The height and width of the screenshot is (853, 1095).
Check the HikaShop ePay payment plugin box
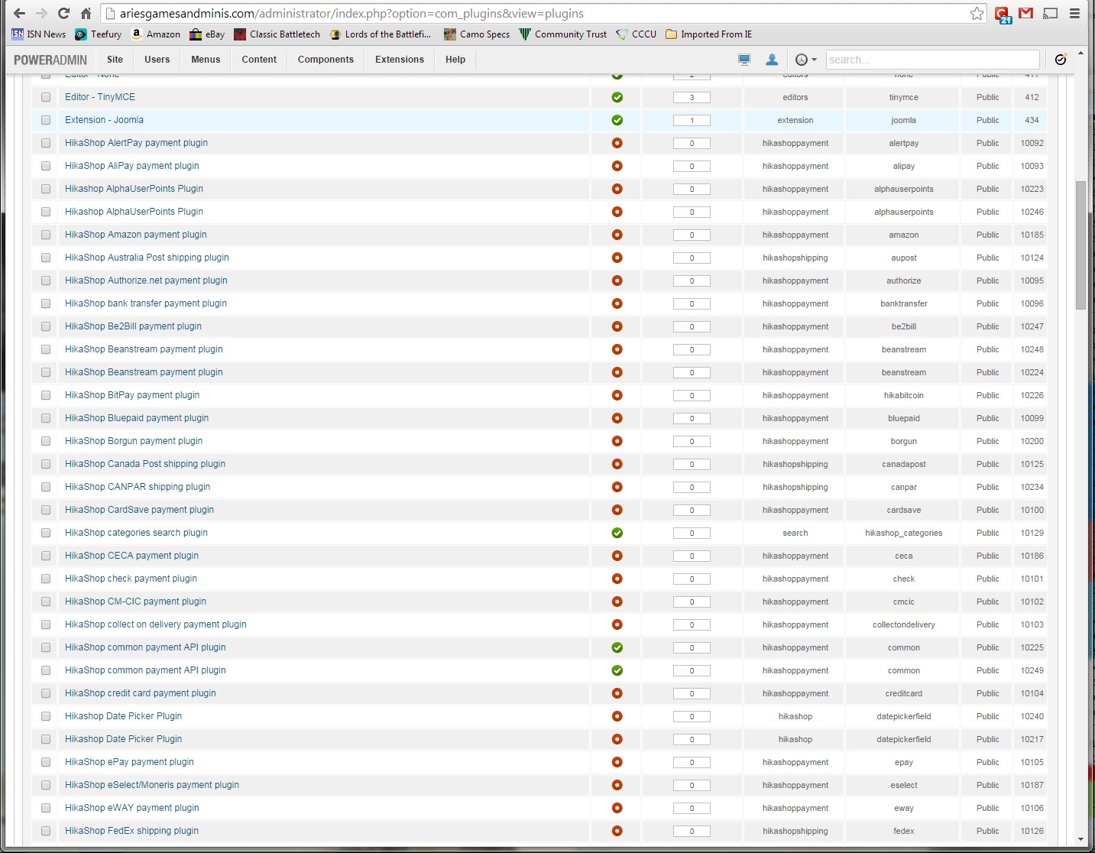pyautogui.click(x=46, y=762)
